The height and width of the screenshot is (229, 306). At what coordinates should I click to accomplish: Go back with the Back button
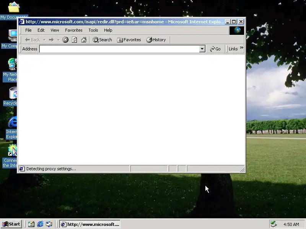[33, 40]
